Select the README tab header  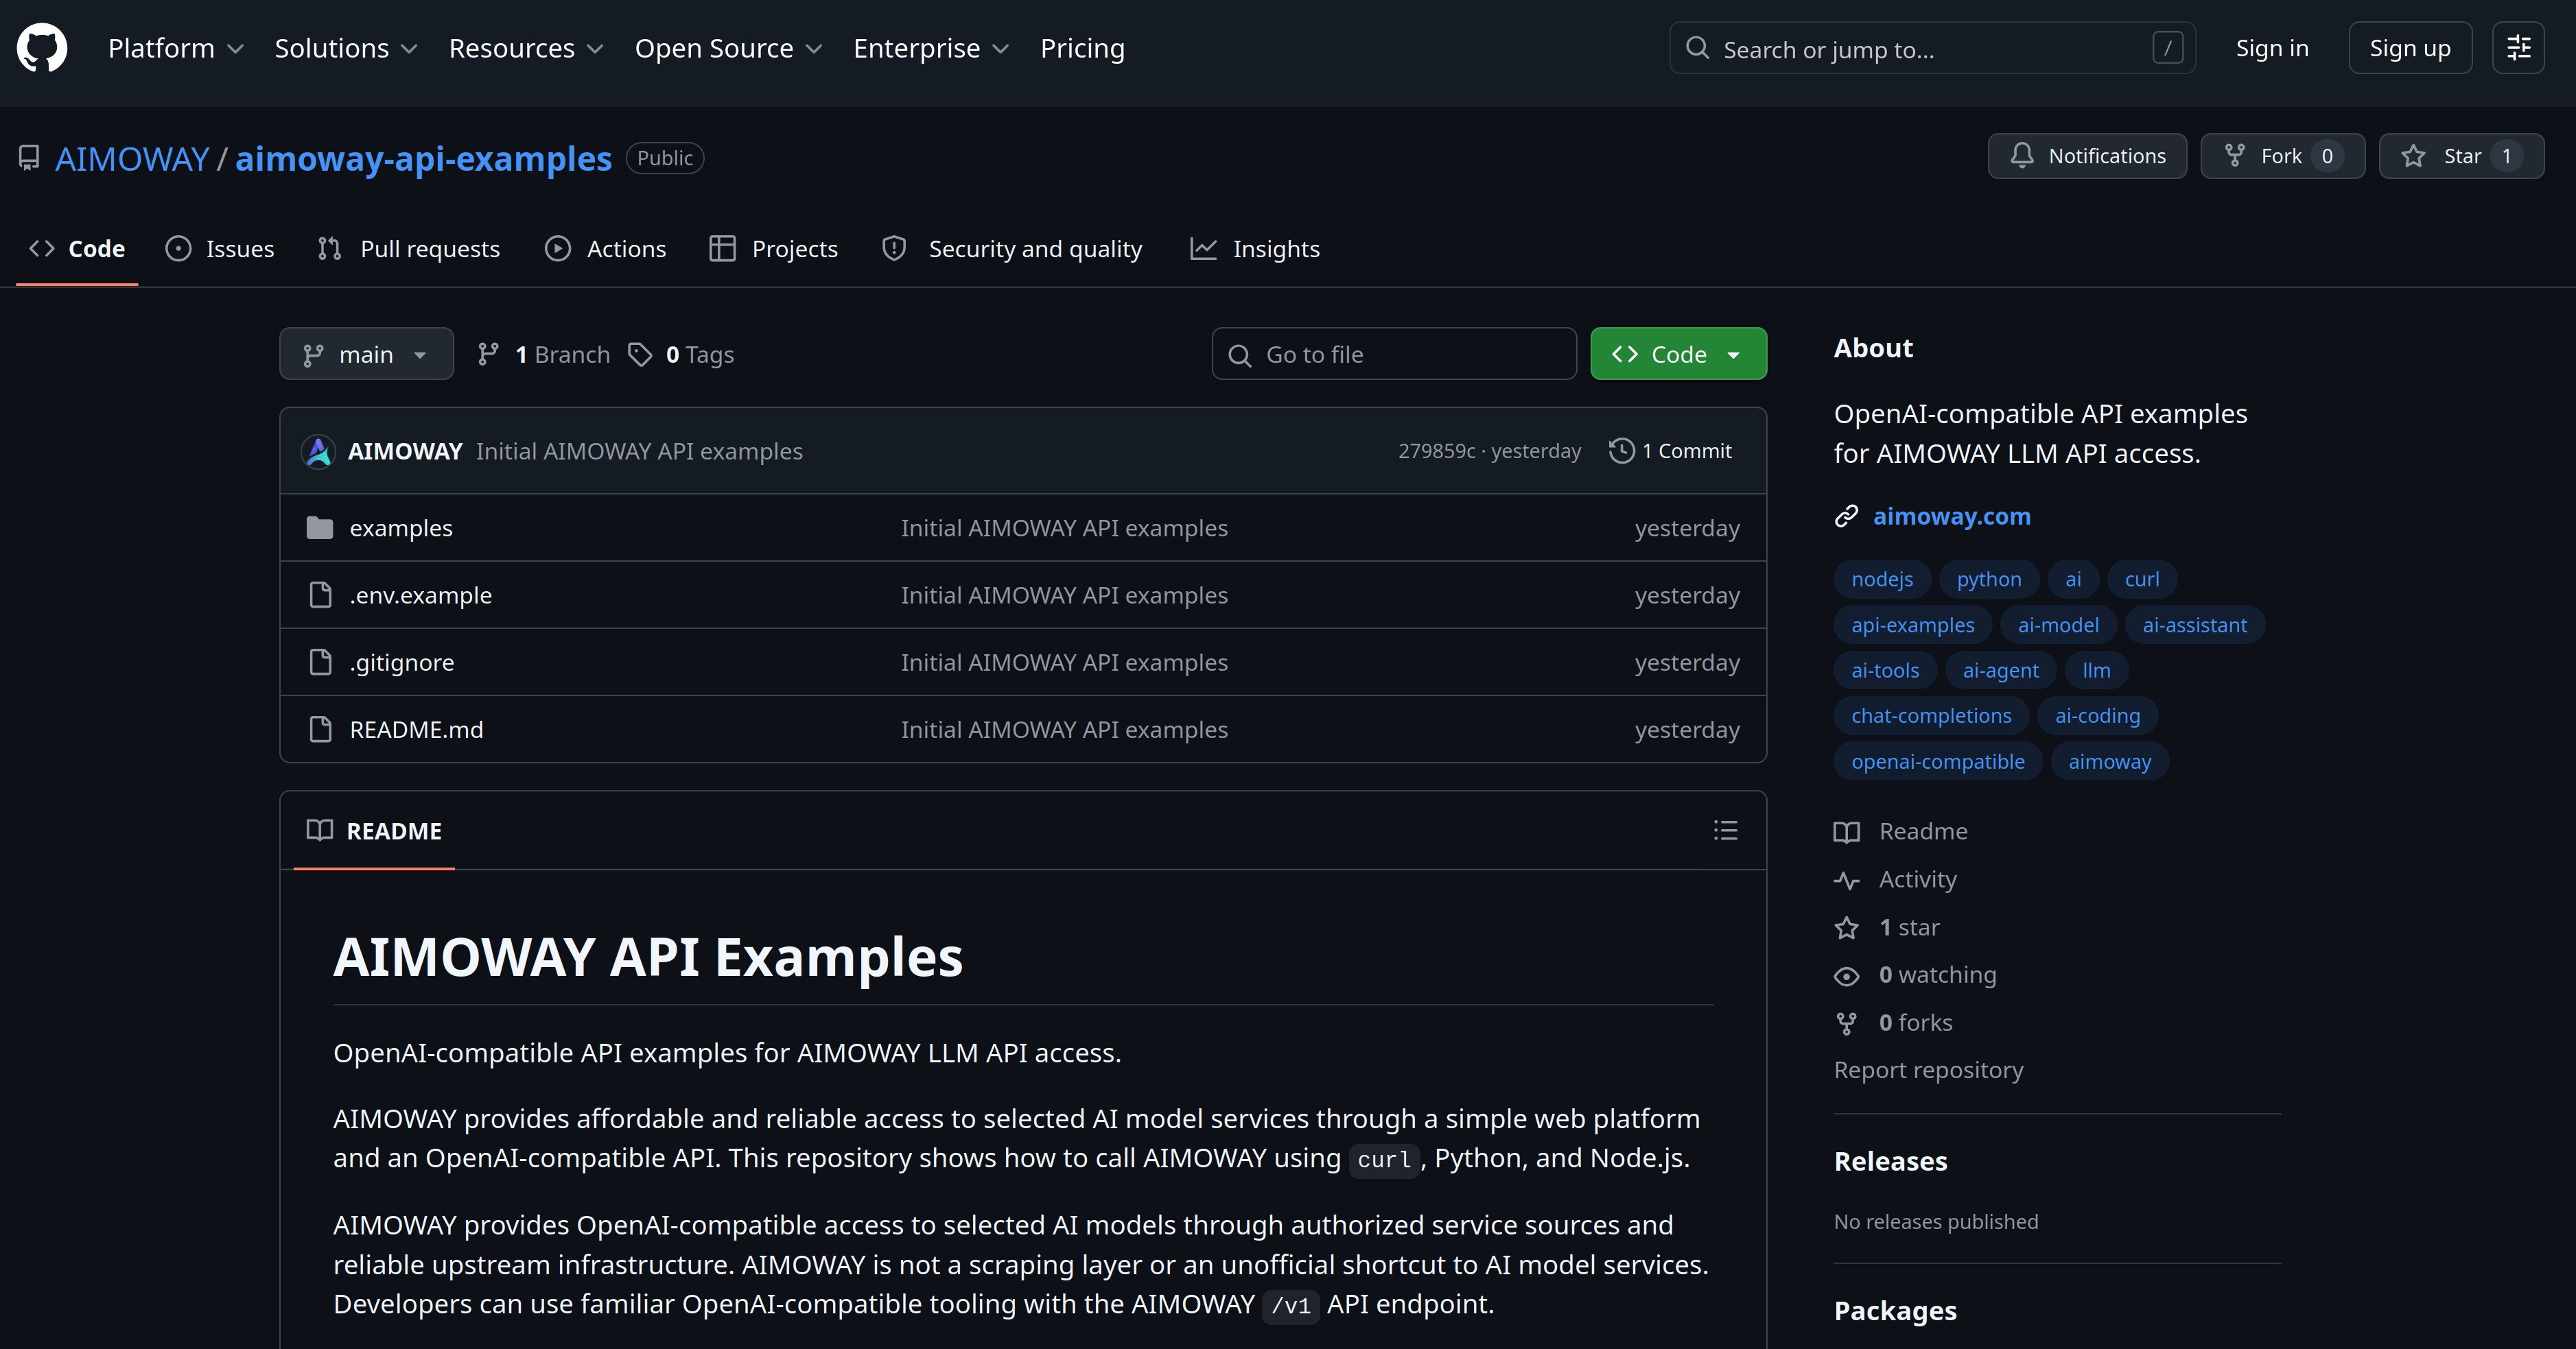374,831
